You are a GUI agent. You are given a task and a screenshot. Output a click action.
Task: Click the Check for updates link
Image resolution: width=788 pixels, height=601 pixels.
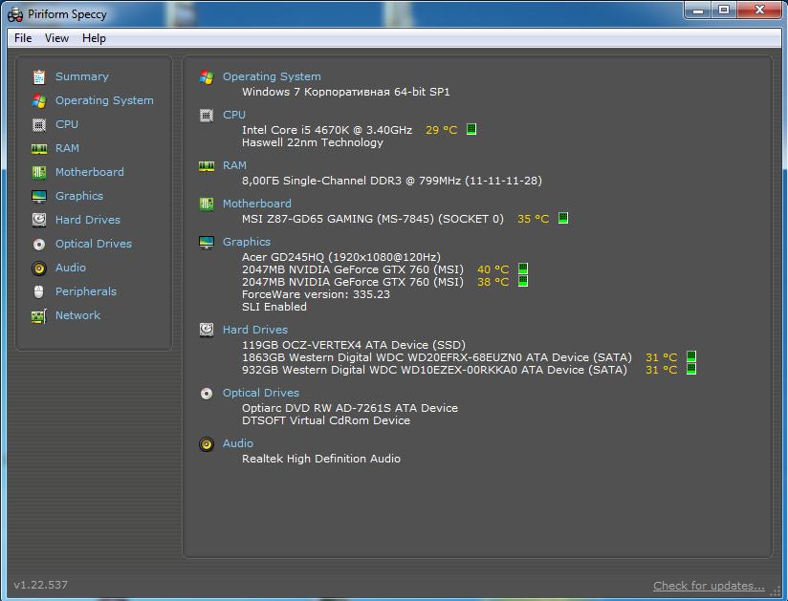click(x=709, y=586)
